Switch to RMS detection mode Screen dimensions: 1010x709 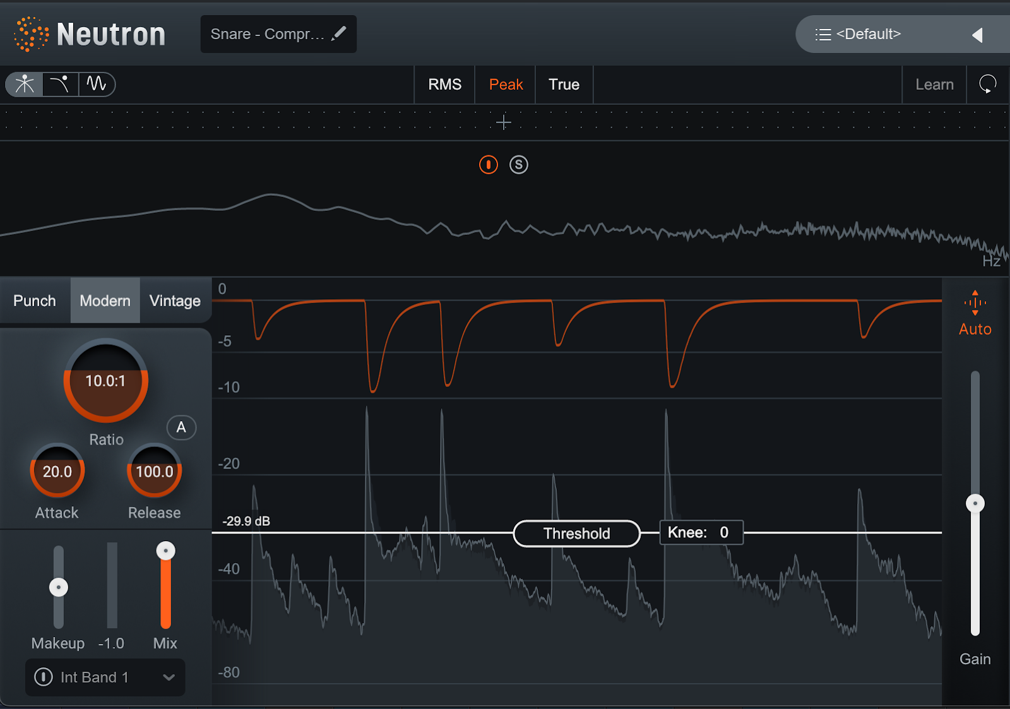445,85
